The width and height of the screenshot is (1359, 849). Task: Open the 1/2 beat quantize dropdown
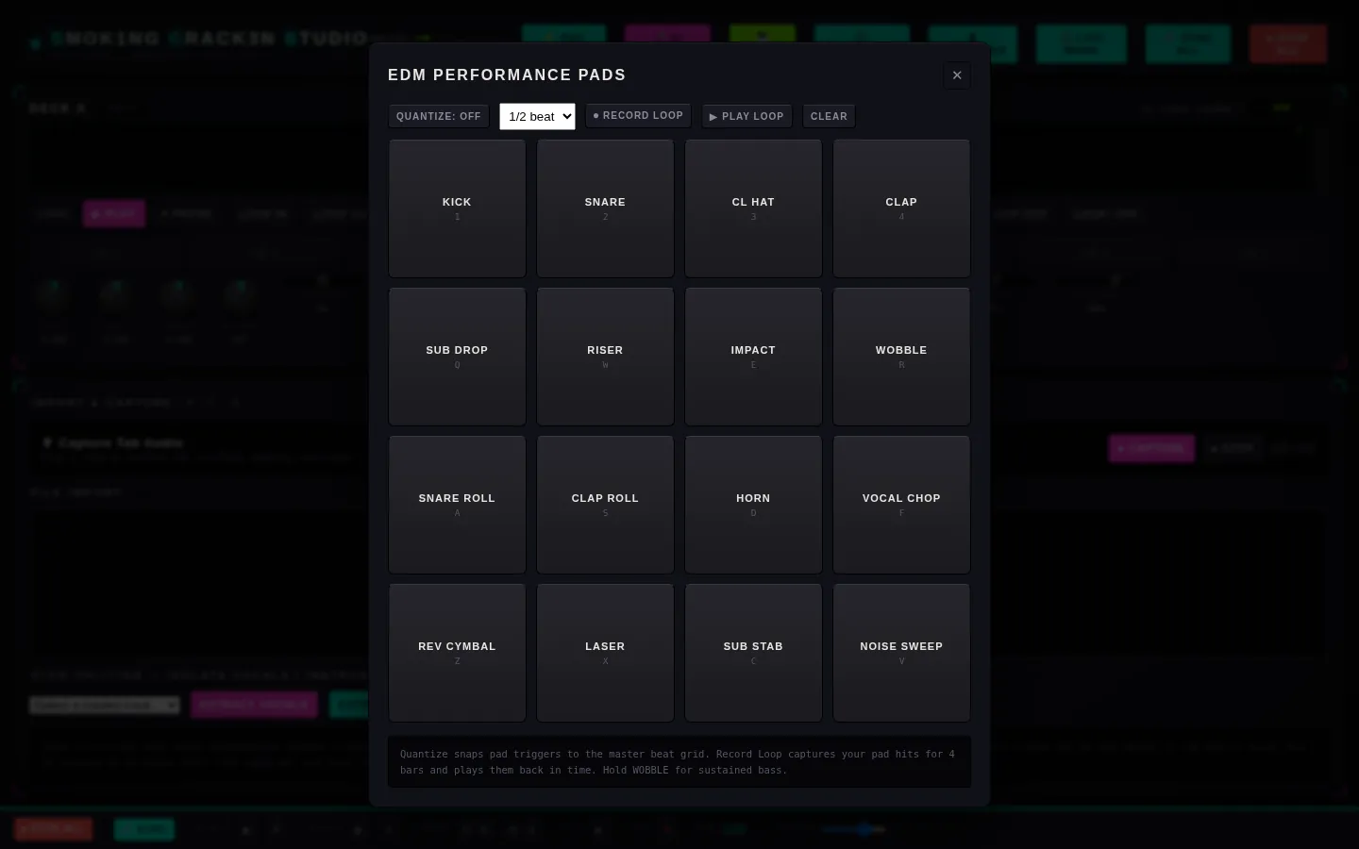(537, 116)
